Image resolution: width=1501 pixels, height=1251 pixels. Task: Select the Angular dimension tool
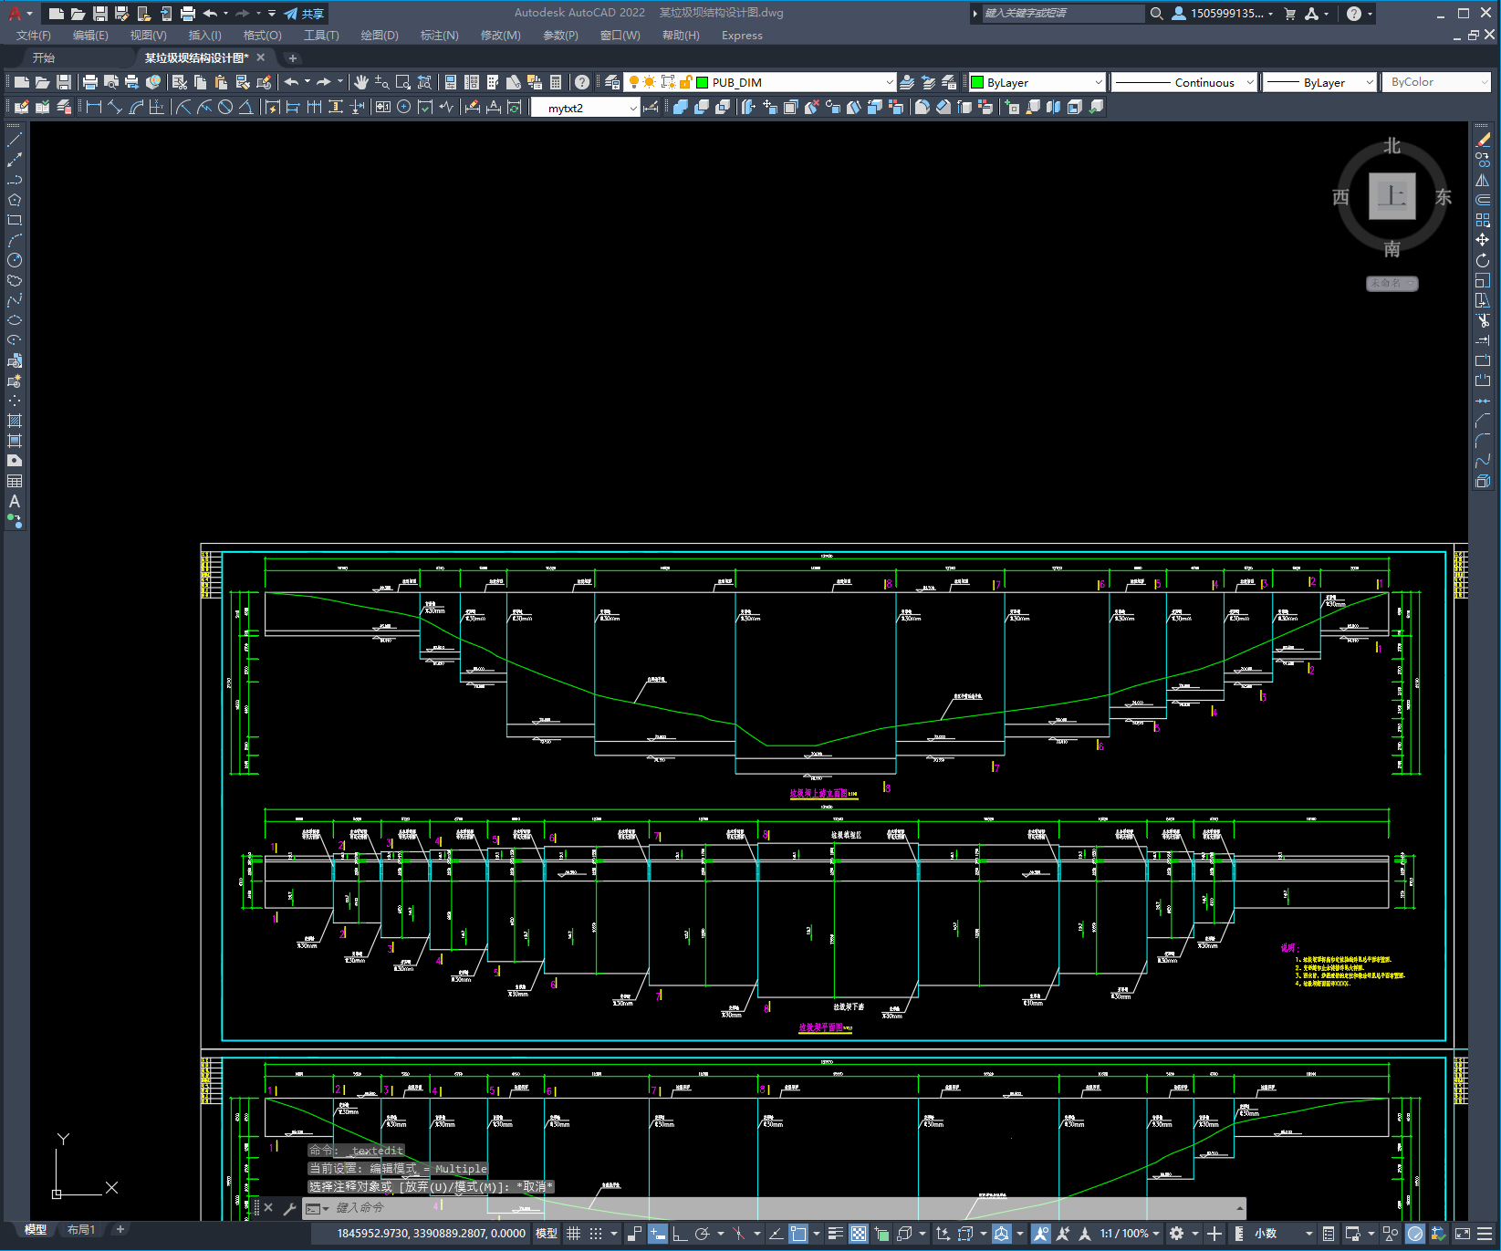coord(245,107)
